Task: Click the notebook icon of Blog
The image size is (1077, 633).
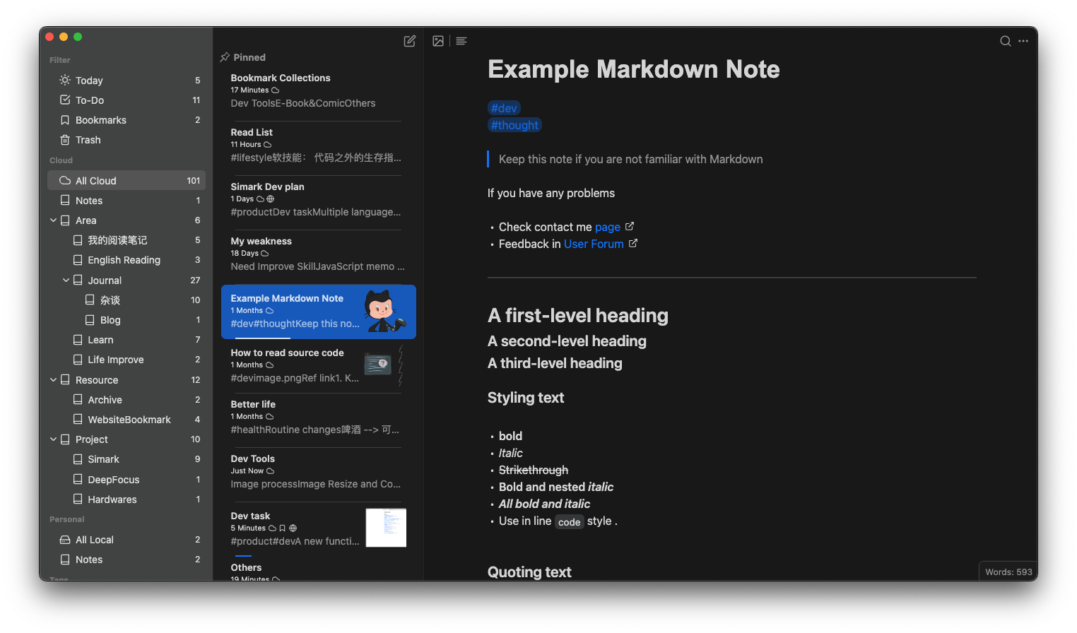Action: pyautogui.click(x=90, y=319)
